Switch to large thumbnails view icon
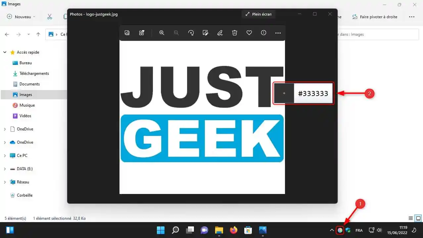This screenshot has height=238, width=423. [418, 218]
